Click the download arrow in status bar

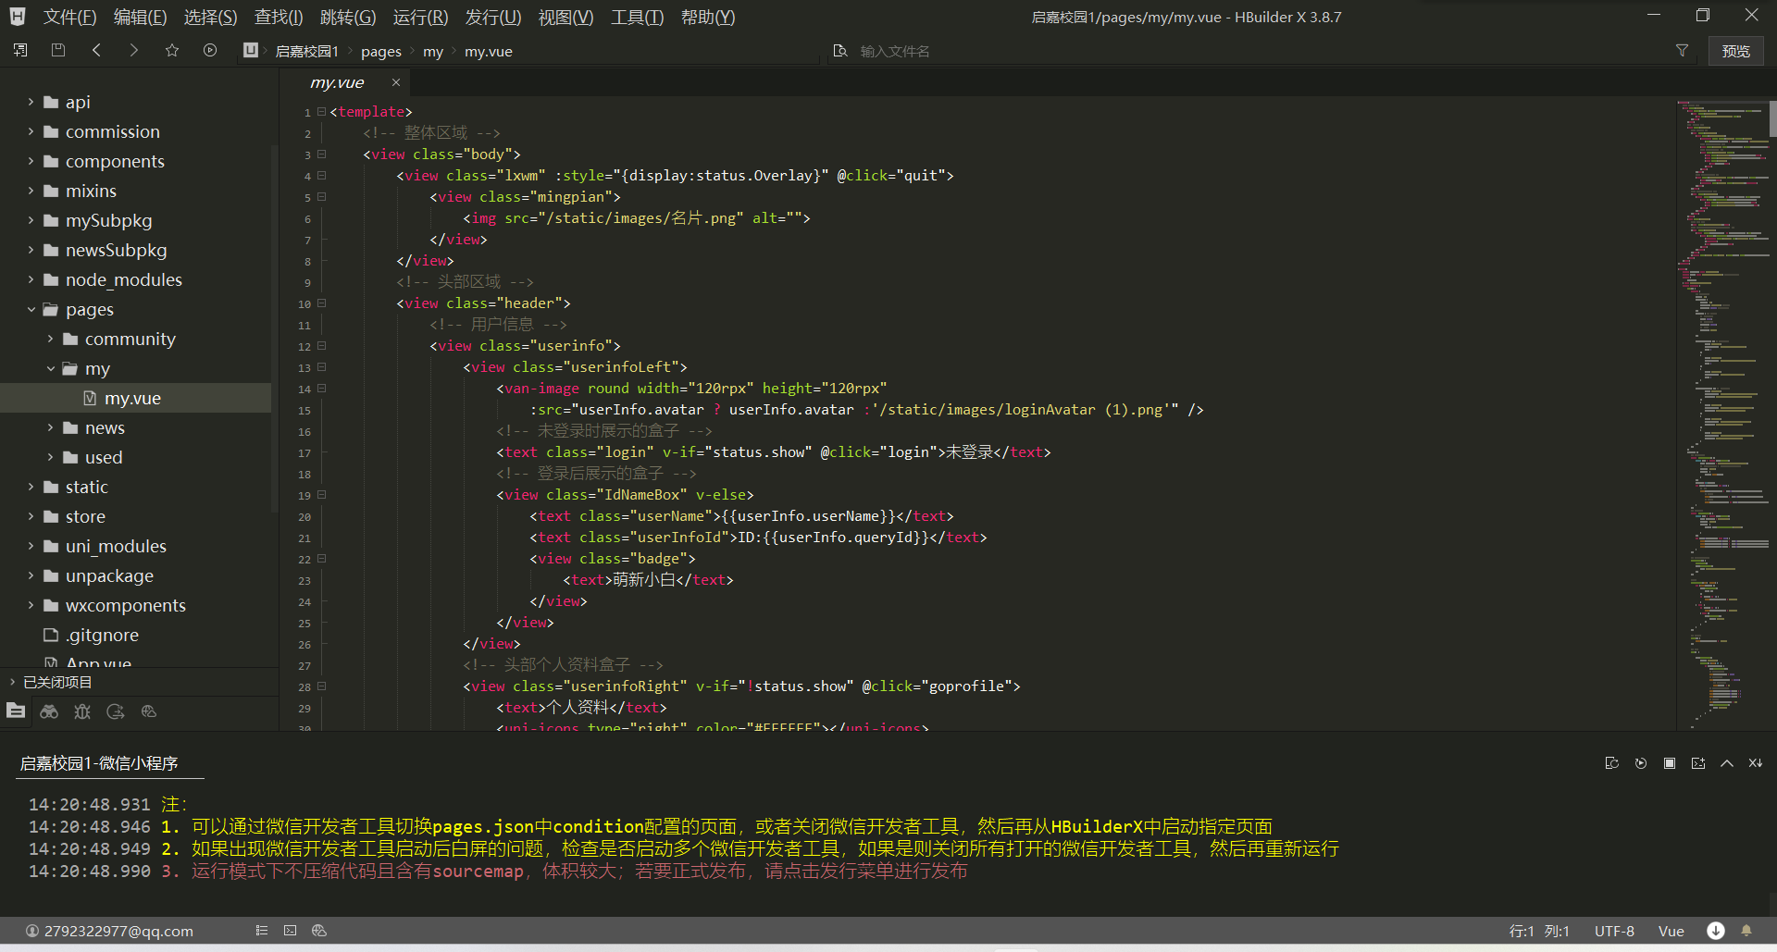[x=1716, y=931]
